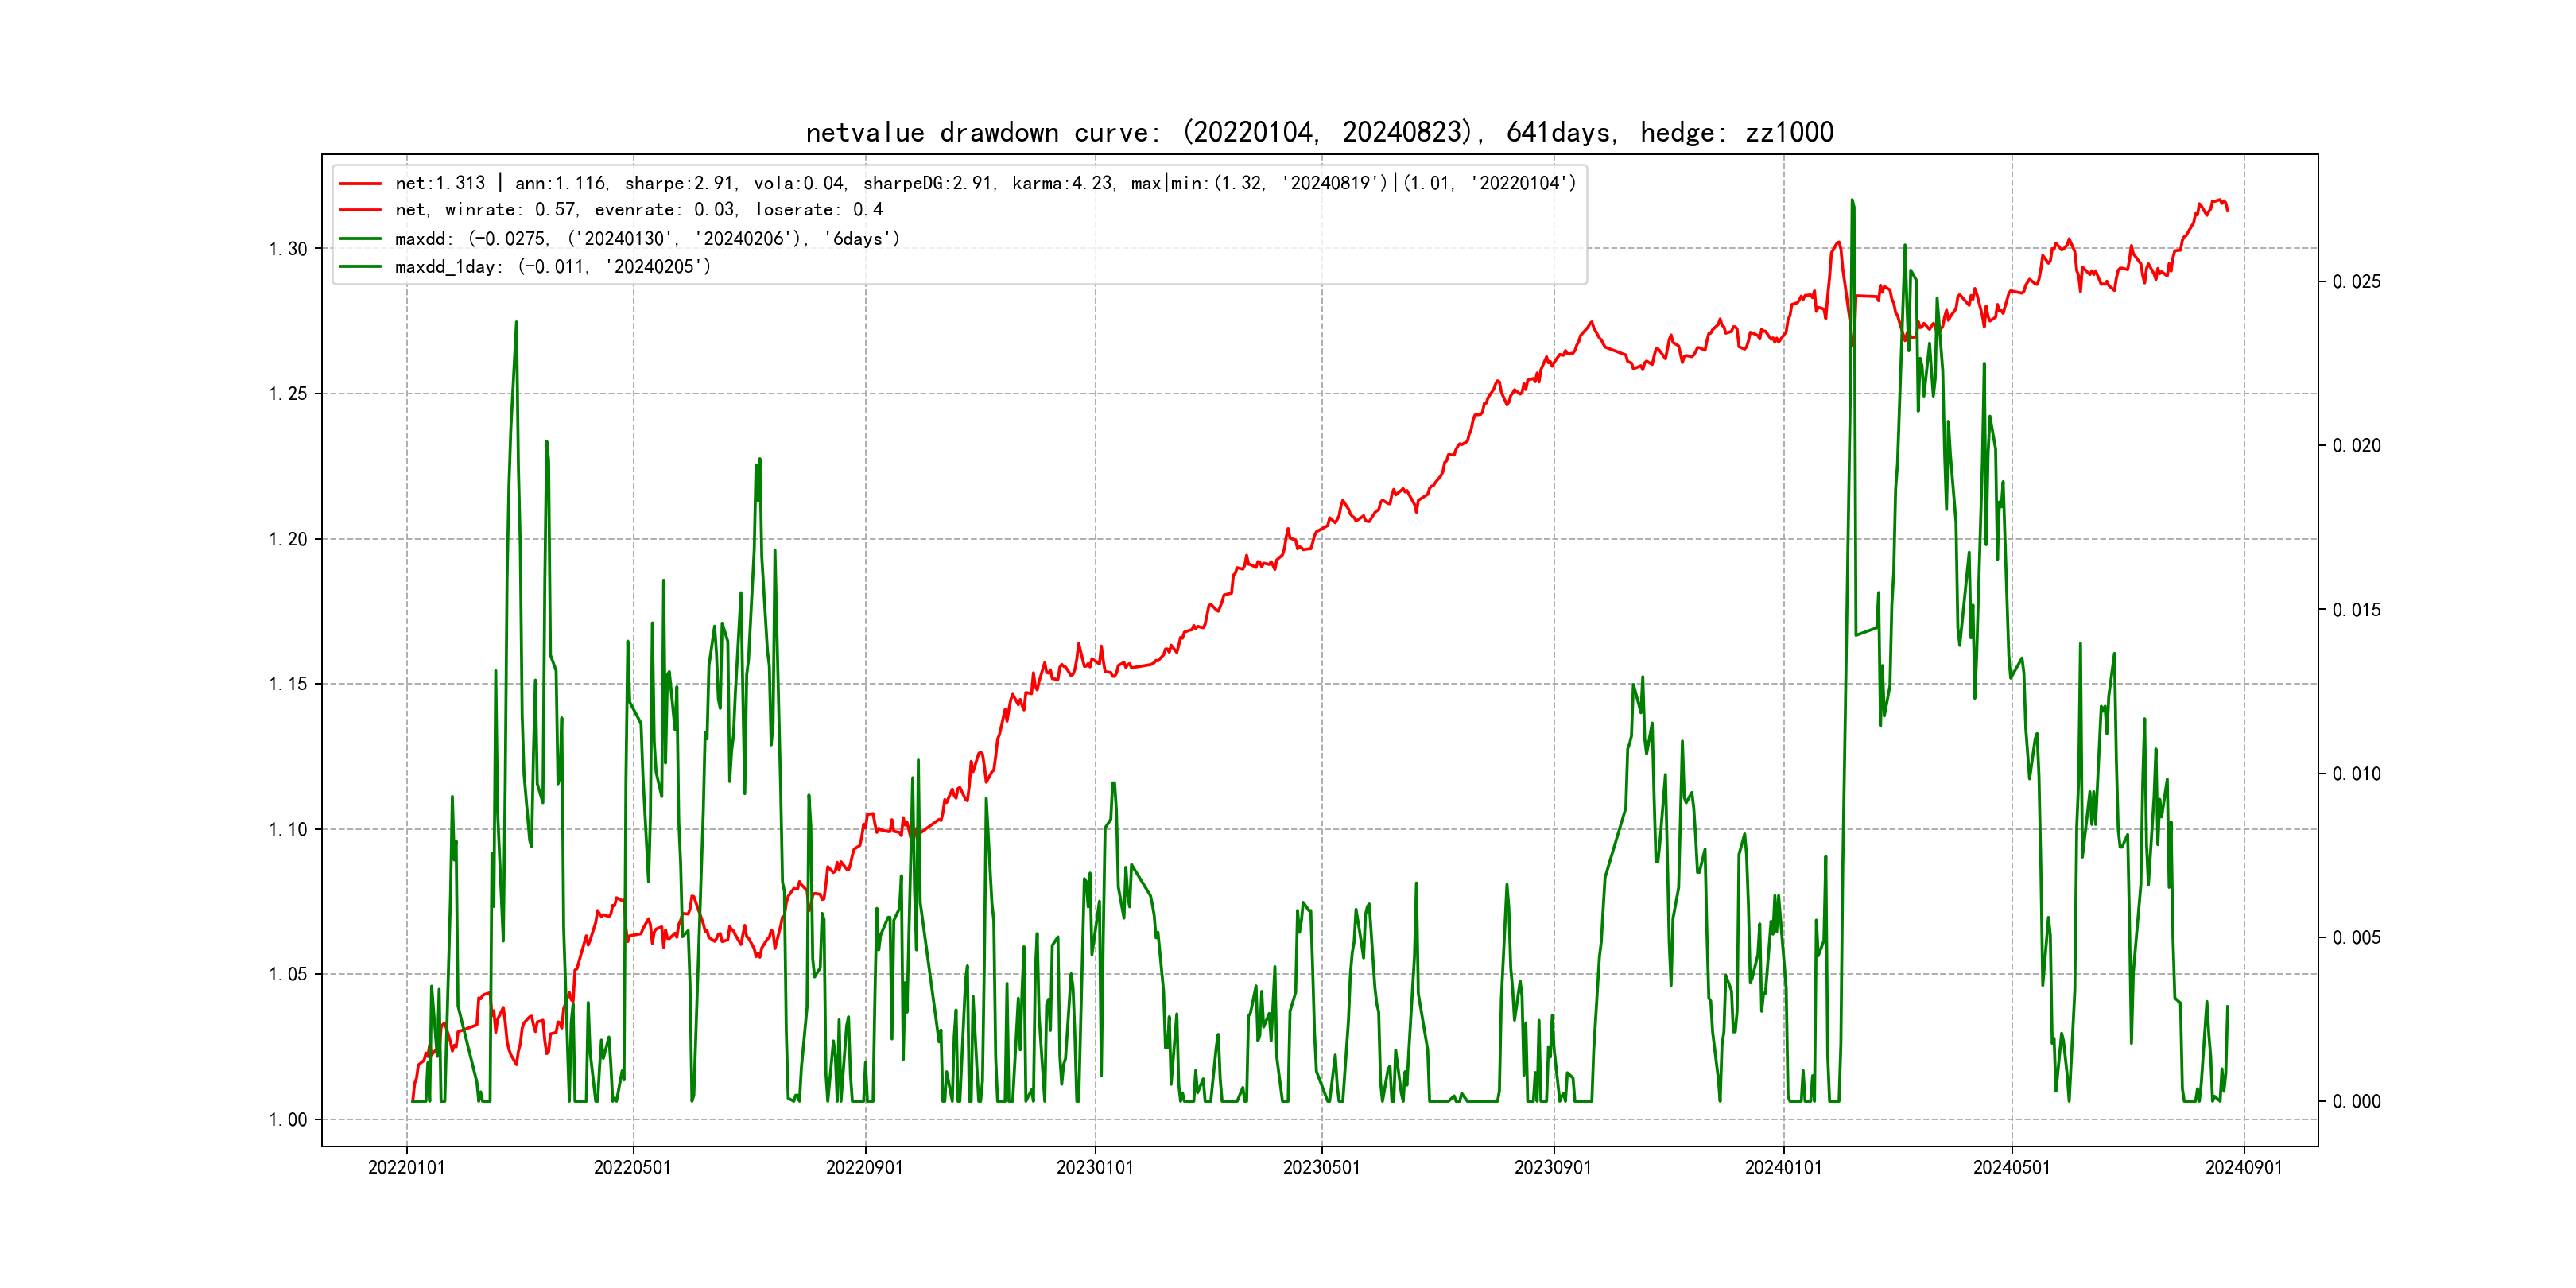Click the 1.00 left axis tick label
Screen dimensions: 2576x1288
[x=288, y=1119]
